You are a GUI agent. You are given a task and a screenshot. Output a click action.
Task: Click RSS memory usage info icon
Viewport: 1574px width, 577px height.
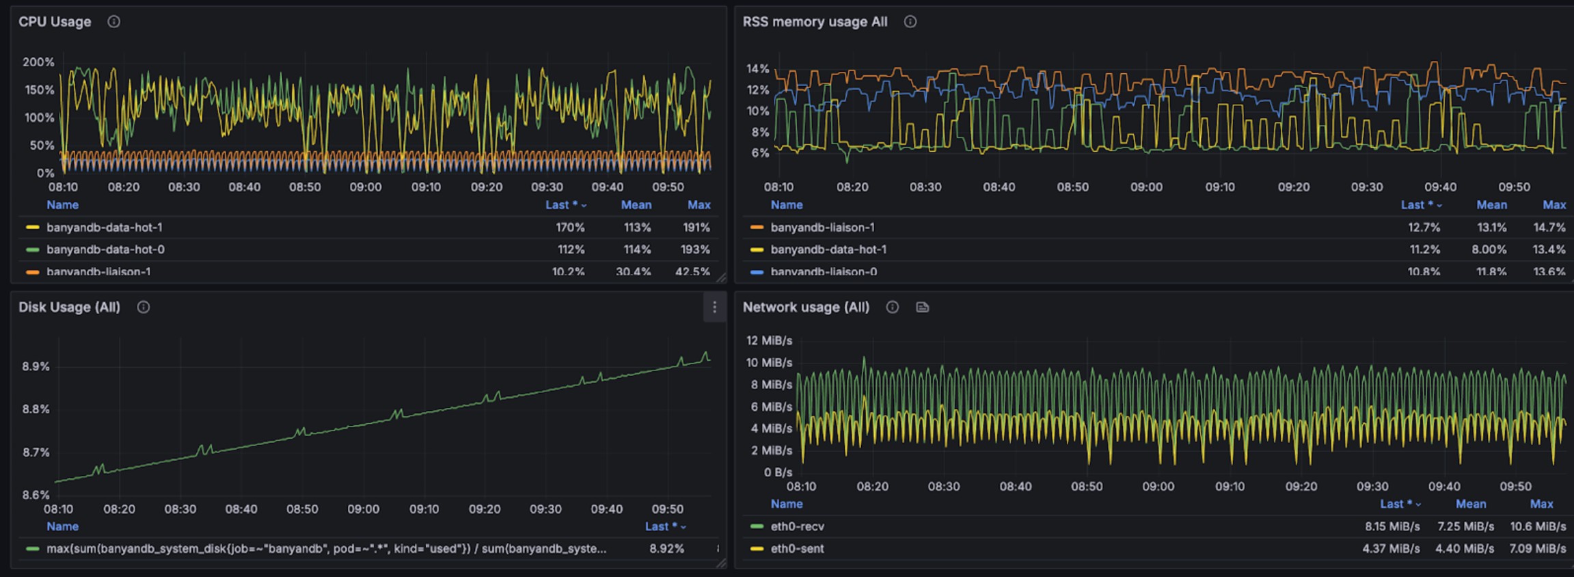tap(910, 22)
